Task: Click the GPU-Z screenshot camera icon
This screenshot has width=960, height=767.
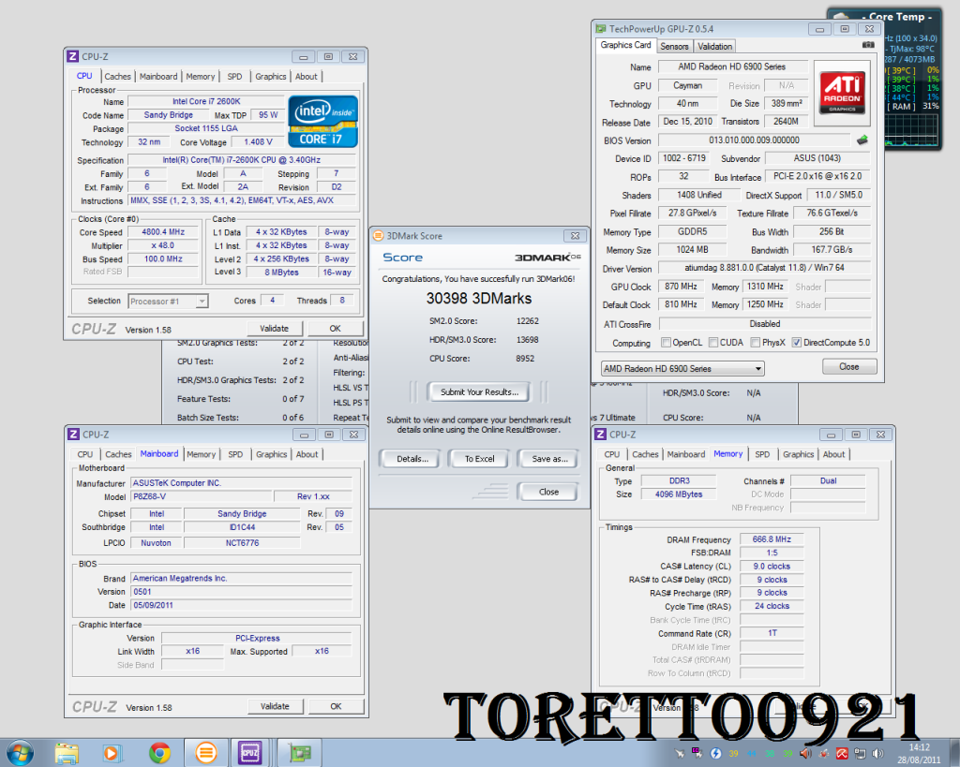Action: pos(867,45)
